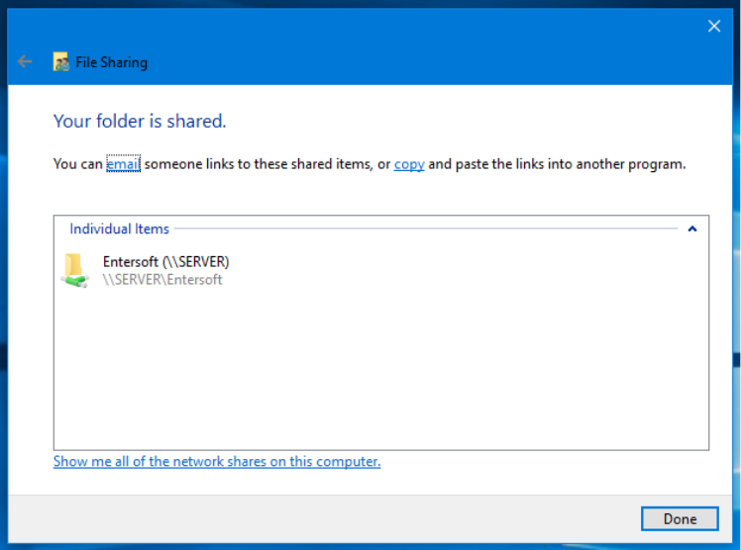Show all network shares on this computer

click(x=217, y=461)
